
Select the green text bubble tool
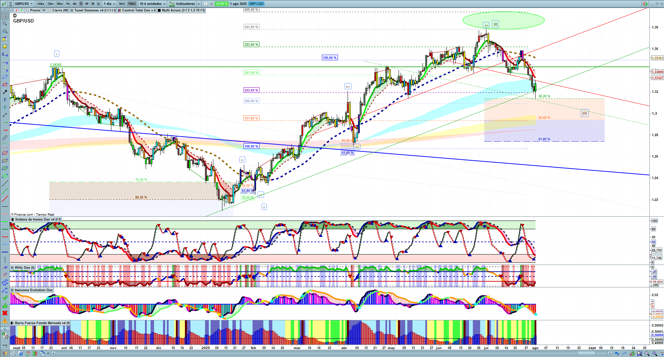tap(5, 107)
